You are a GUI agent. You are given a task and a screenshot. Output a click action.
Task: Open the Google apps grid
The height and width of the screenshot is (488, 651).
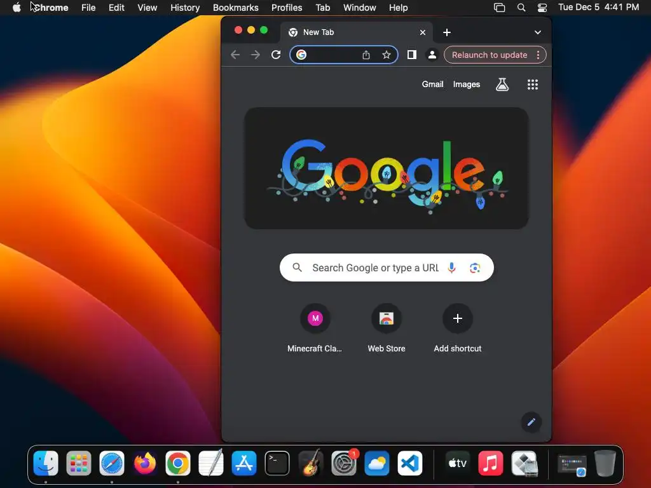point(533,85)
